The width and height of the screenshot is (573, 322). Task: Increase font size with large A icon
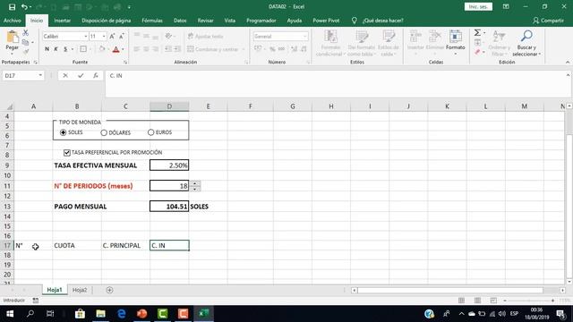[x=112, y=36]
